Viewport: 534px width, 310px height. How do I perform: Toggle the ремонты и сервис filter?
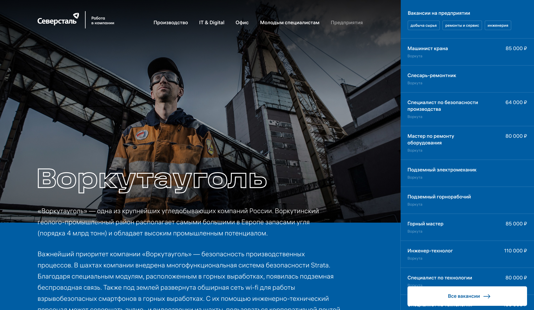tap(462, 25)
